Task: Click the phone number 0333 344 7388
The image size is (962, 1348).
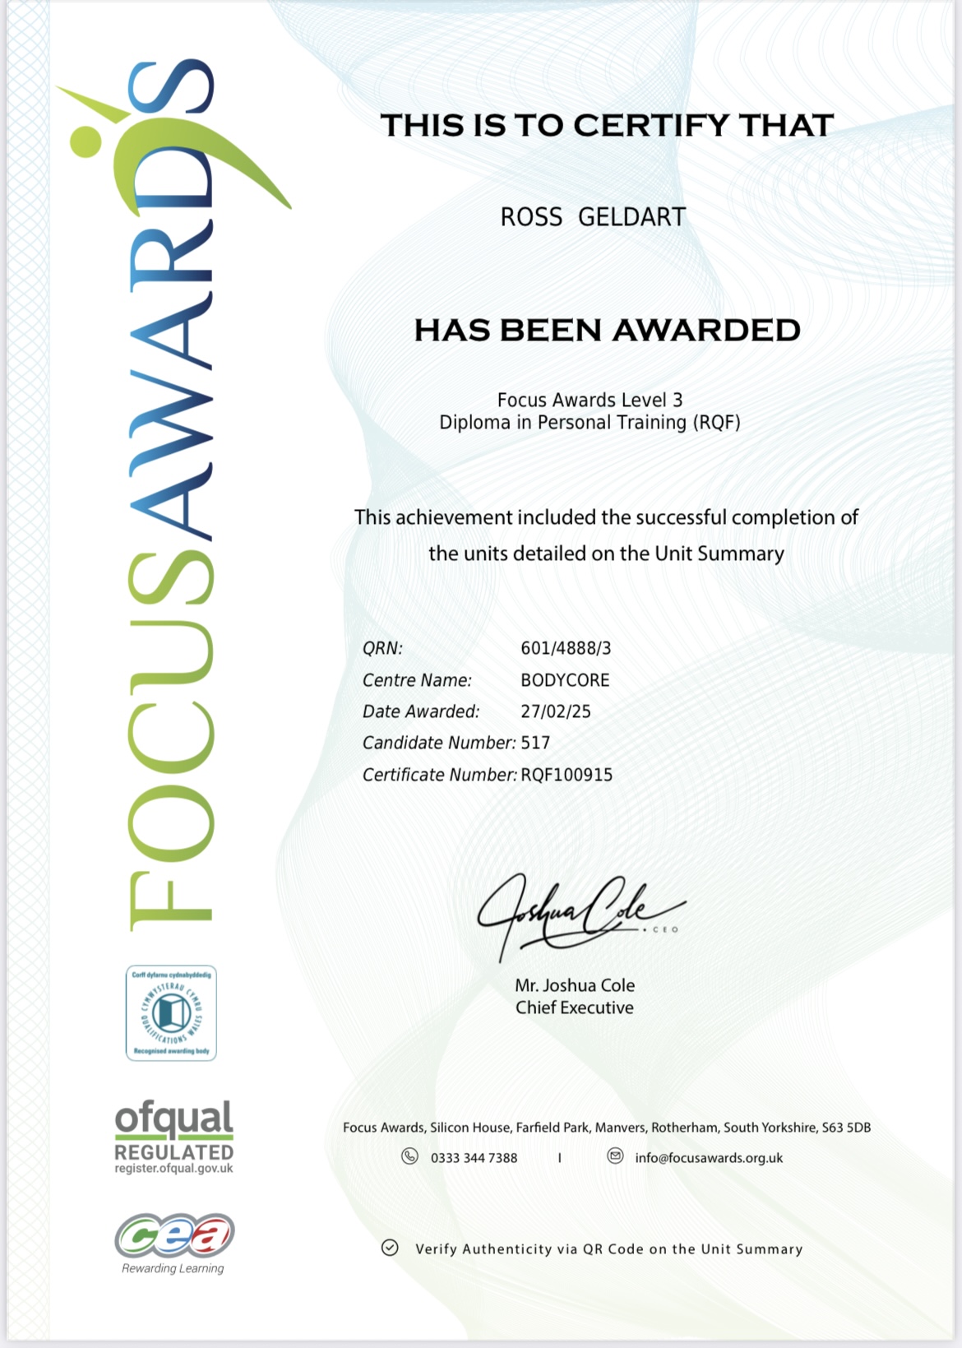Action: [x=474, y=1158]
